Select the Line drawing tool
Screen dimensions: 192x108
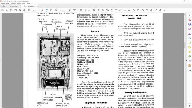pyautogui.click(x=125, y=10)
